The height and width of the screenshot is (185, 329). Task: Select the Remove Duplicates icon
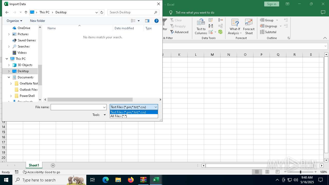tap(211, 26)
